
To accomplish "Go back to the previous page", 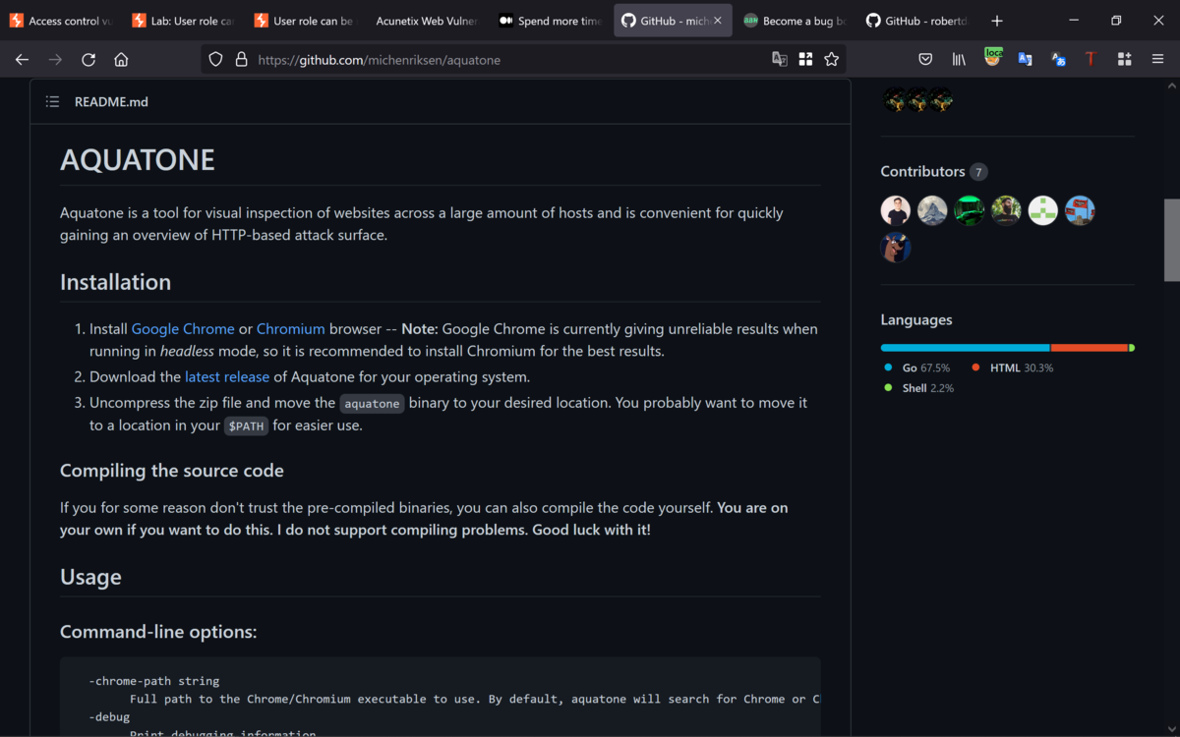I will pyautogui.click(x=22, y=60).
